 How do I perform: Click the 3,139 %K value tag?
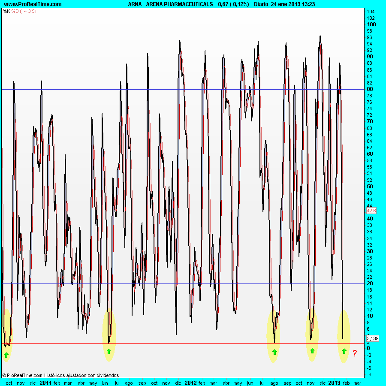coord(372,338)
